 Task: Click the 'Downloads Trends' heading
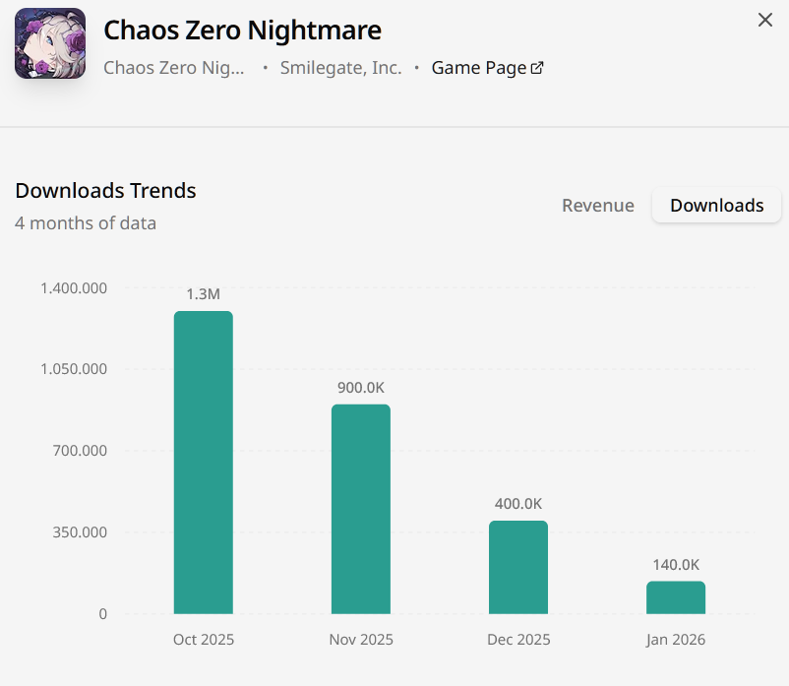click(x=105, y=191)
